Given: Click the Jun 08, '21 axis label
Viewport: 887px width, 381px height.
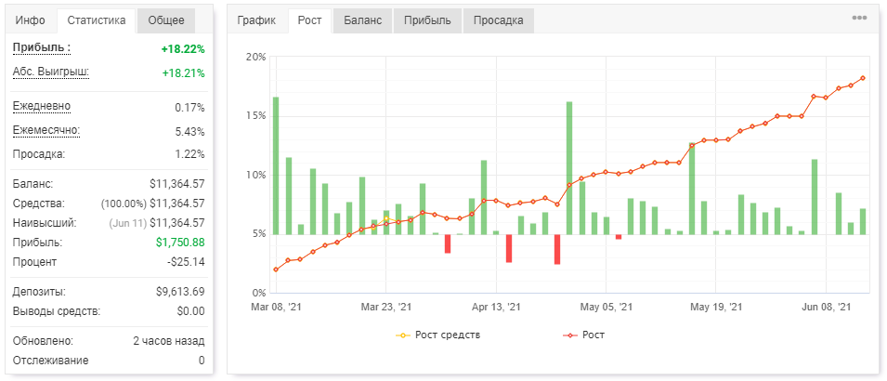Looking at the screenshot, I should click(826, 308).
